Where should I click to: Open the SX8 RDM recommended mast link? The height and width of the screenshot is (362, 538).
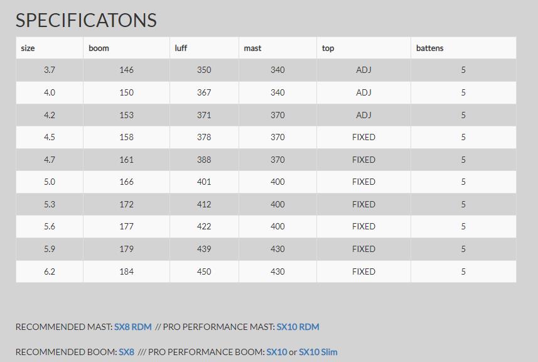click(x=133, y=327)
